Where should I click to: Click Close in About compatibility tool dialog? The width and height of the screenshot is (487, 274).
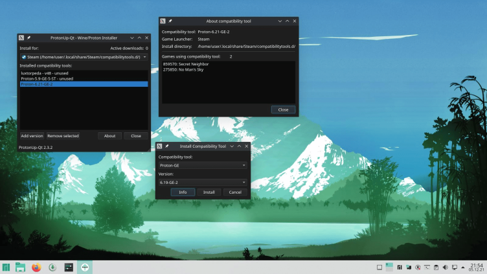click(x=283, y=109)
